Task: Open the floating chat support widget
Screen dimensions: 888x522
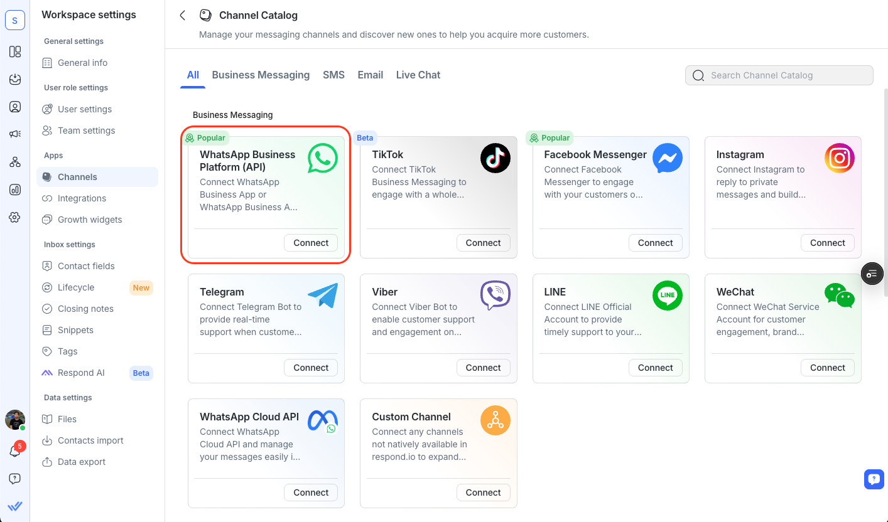Action: [874, 479]
